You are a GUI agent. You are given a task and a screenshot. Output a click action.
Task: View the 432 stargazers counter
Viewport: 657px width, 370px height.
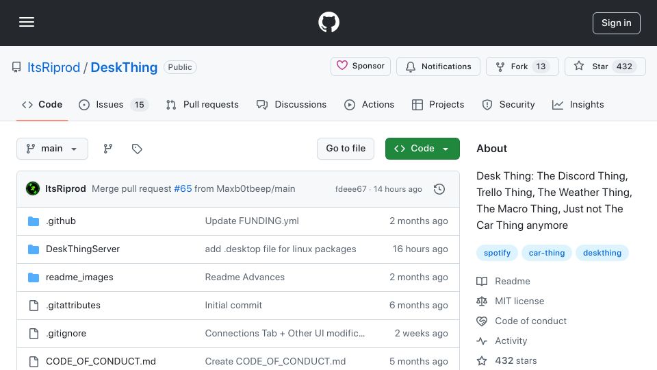[x=624, y=66]
